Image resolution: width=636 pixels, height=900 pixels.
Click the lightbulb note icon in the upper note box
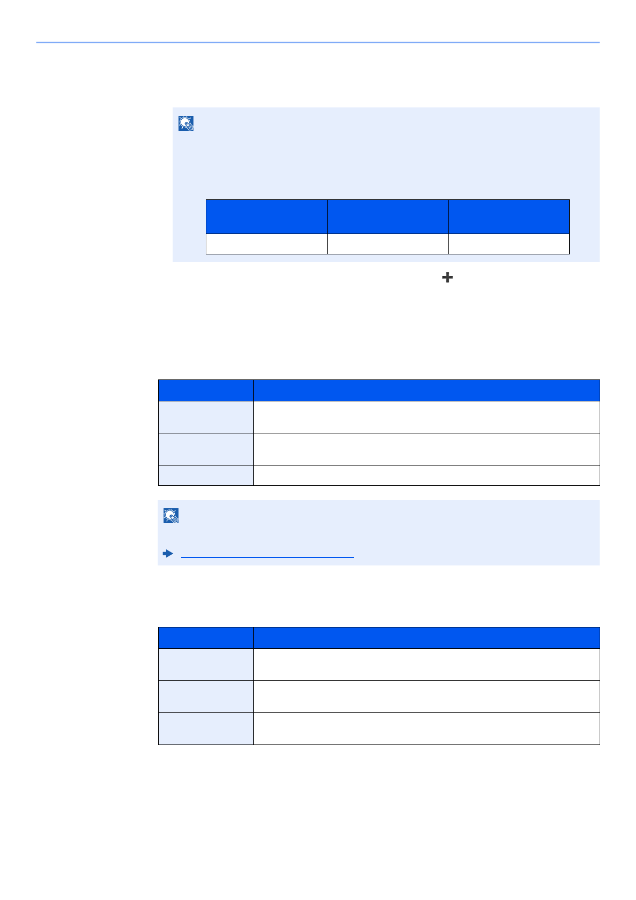[x=186, y=123]
